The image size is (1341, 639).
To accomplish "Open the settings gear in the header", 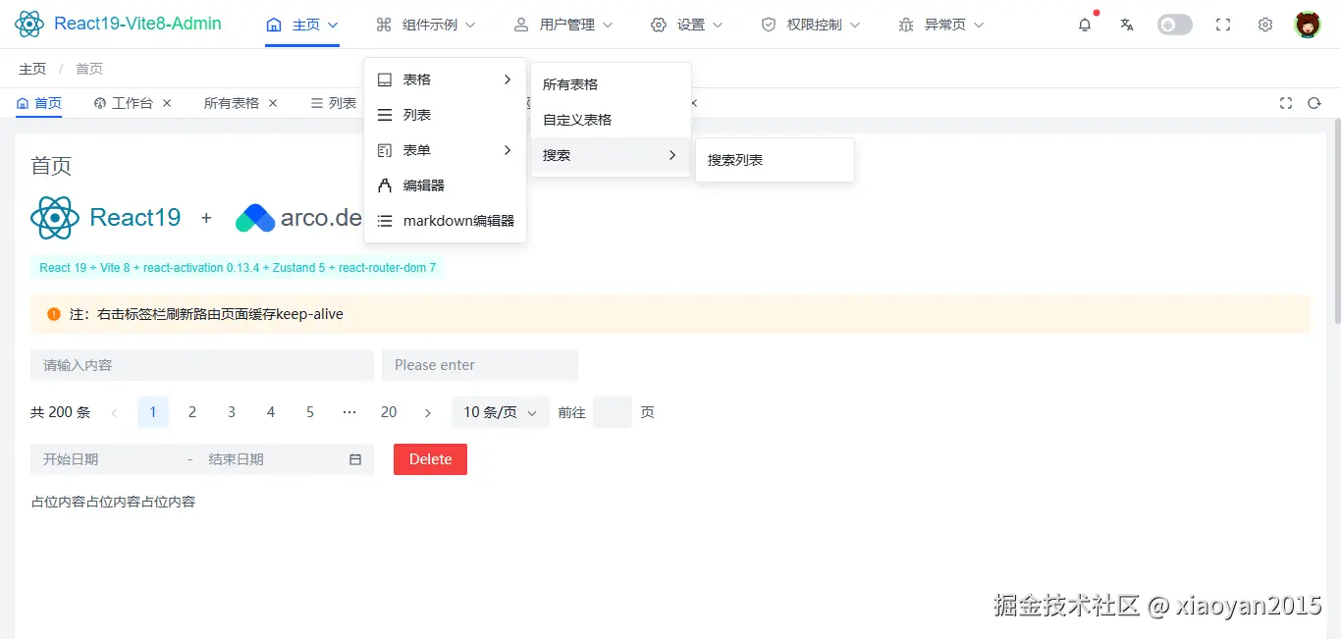I will (1265, 25).
